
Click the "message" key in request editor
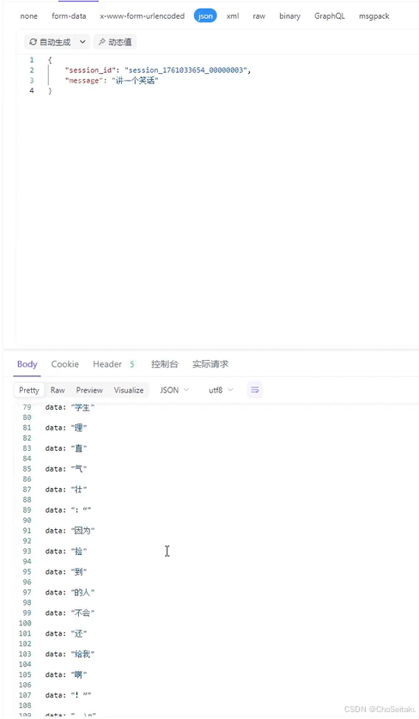click(x=82, y=81)
